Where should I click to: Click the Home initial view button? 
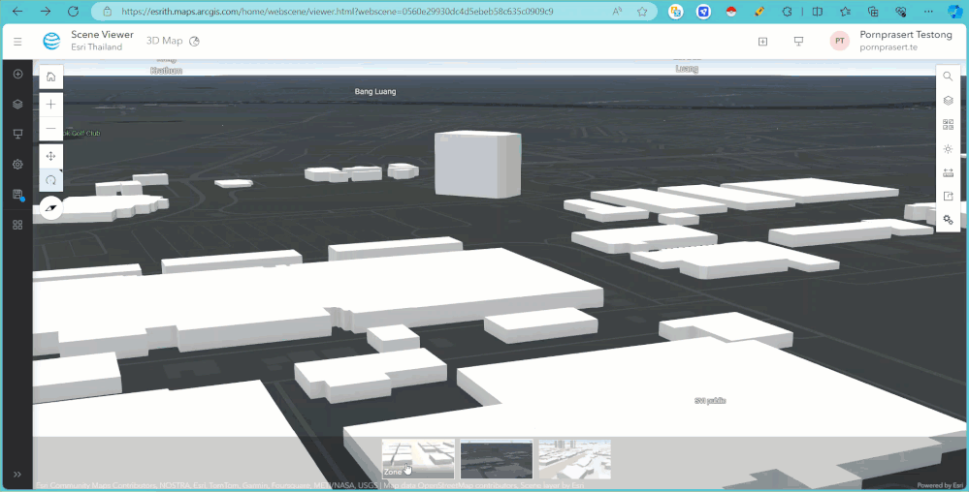pyautogui.click(x=50, y=77)
